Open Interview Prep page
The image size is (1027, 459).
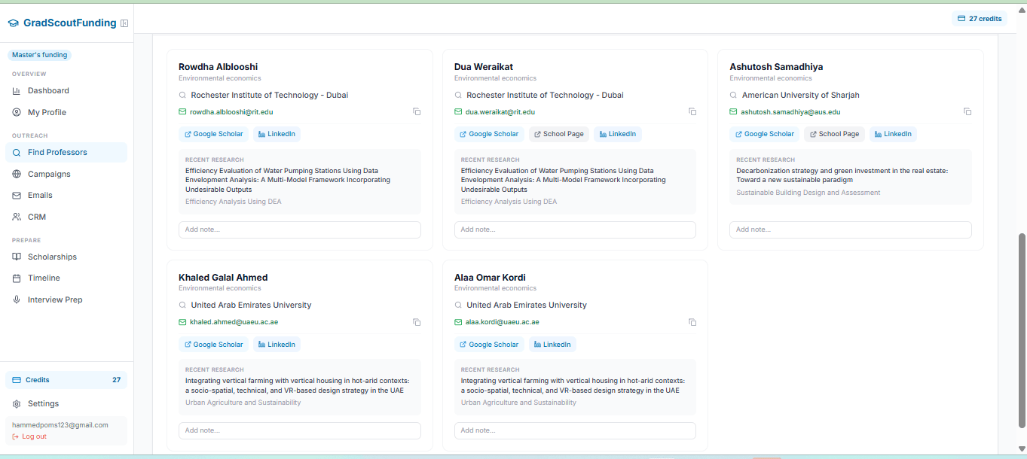tap(66, 299)
